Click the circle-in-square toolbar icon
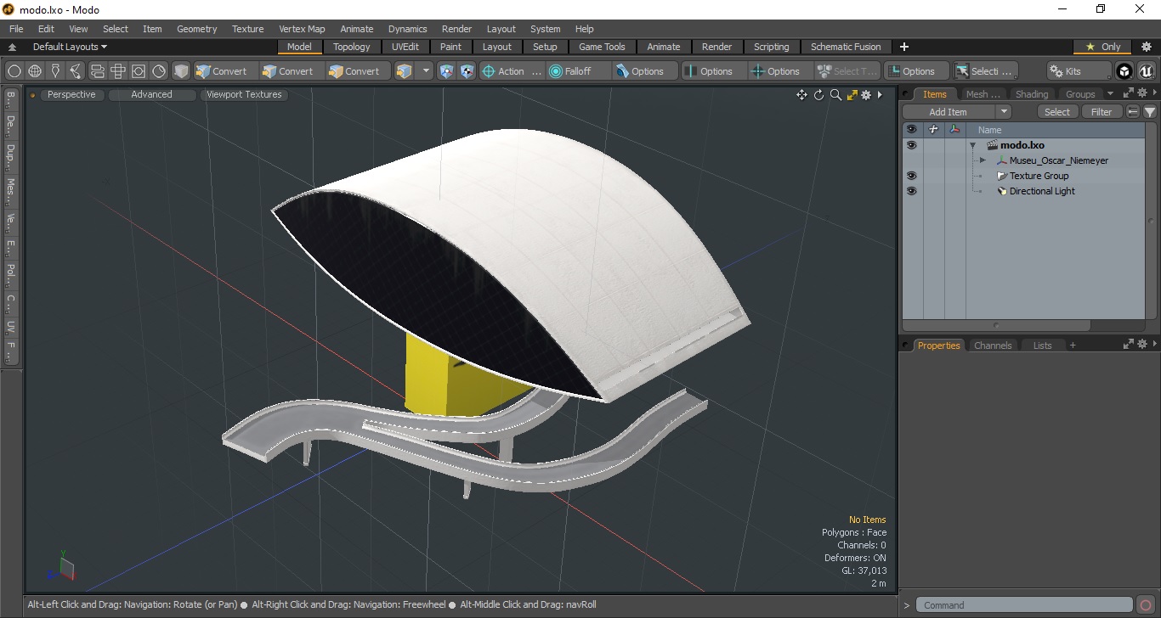The width and height of the screenshot is (1161, 618). tap(139, 71)
